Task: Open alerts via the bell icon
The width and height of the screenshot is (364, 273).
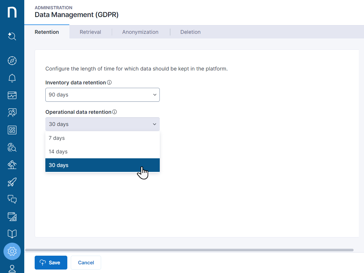Action: pos(12,78)
